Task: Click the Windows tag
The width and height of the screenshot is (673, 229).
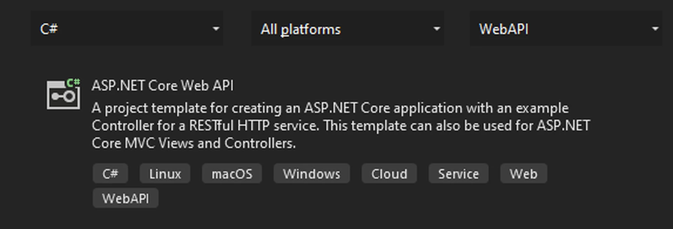Action: tap(311, 174)
